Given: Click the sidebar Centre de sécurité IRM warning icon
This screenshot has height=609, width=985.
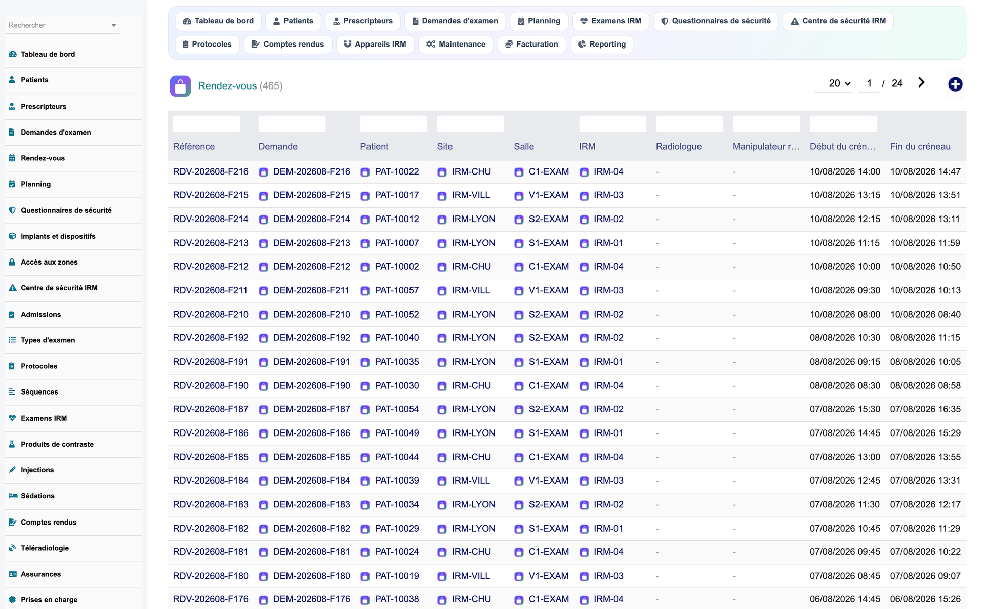Looking at the screenshot, I should pyautogui.click(x=13, y=288).
